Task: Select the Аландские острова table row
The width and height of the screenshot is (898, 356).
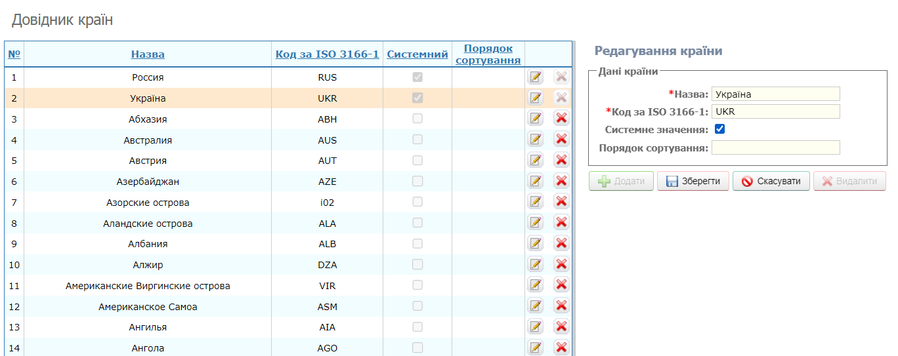Action: click(148, 224)
